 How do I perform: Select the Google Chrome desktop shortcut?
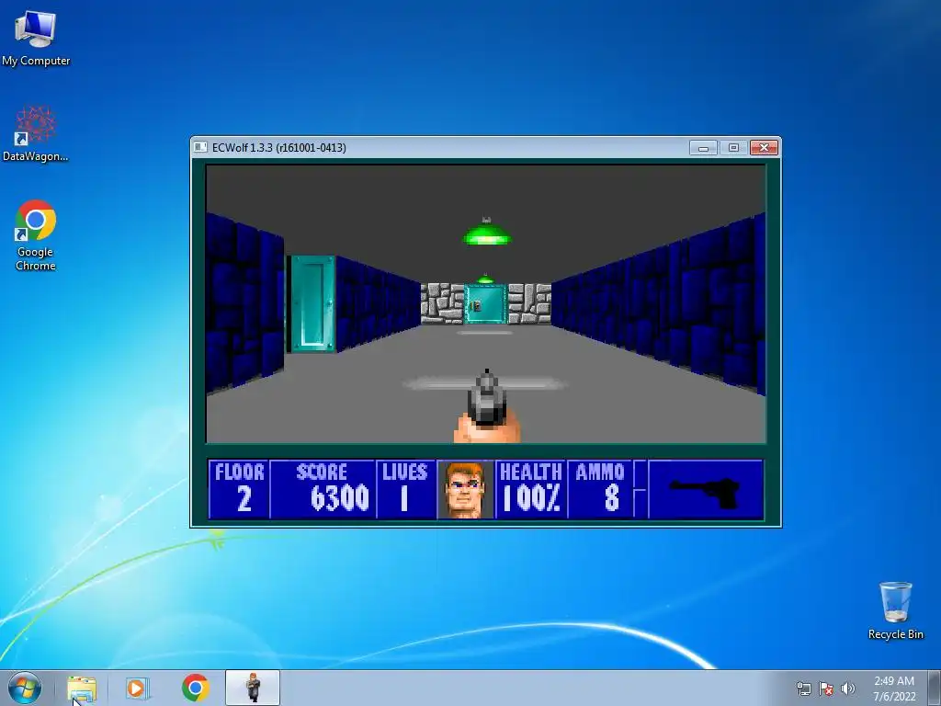point(36,234)
